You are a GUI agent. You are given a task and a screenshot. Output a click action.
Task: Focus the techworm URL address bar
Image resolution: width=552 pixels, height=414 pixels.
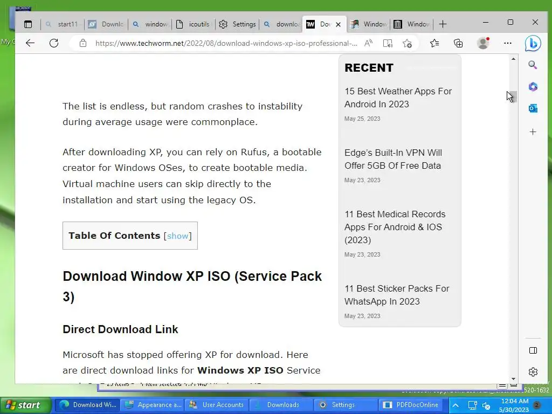click(x=226, y=43)
